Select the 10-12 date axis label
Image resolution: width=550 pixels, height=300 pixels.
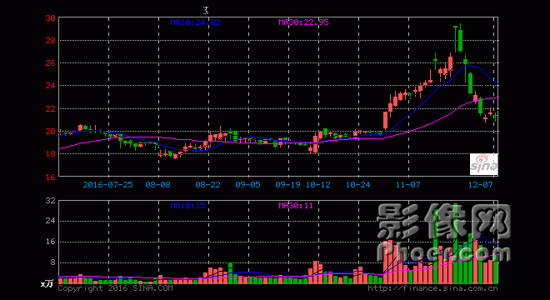pyautogui.click(x=318, y=184)
